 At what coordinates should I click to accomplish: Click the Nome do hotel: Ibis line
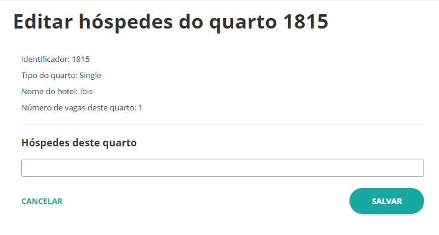[x=57, y=92]
